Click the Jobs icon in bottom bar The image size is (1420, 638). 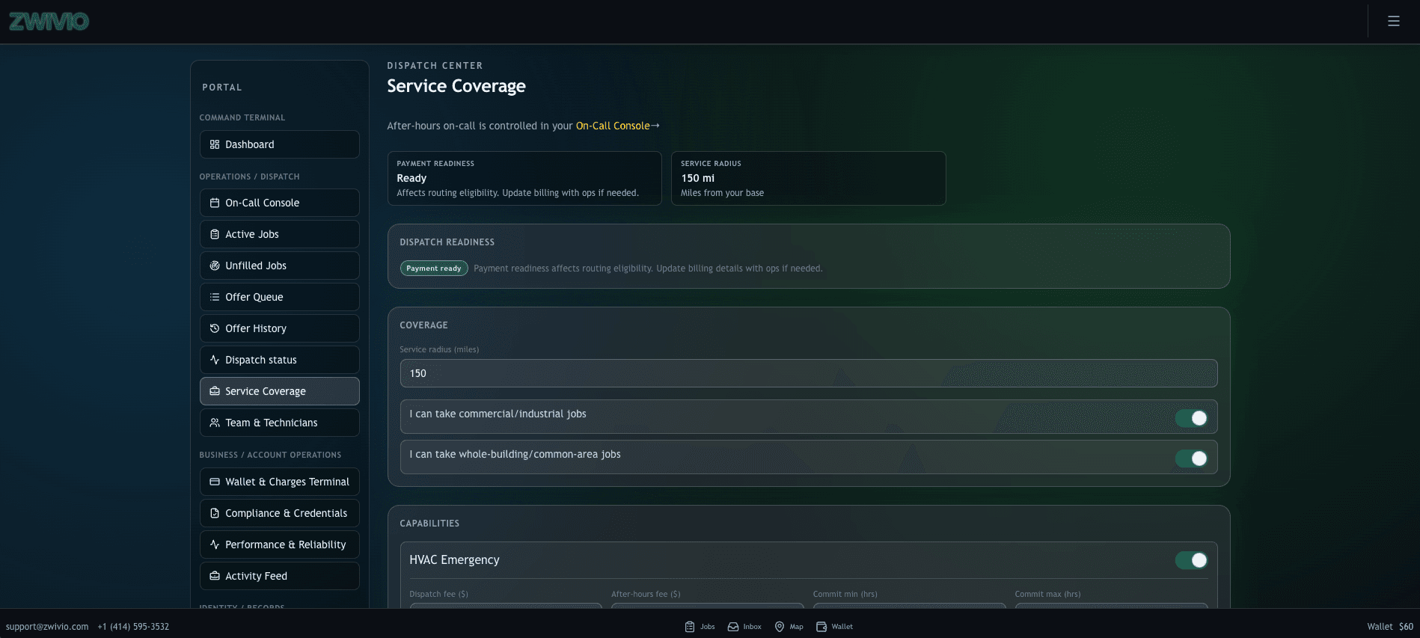pos(690,627)
